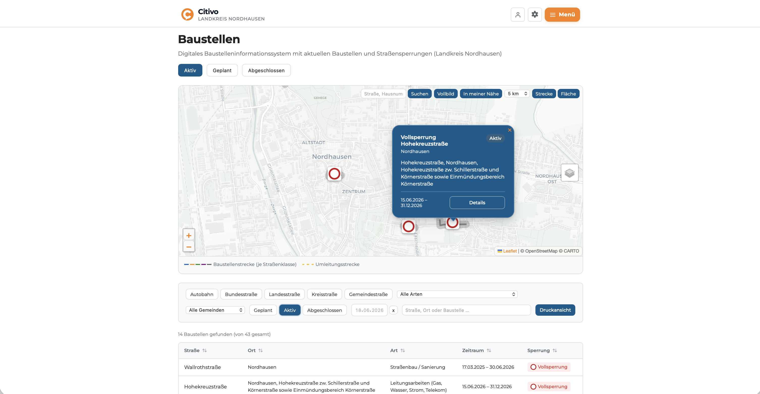Click the 18.06.2026 date field
The height and width of the screenshot is (394, 760).
tap(369, 310)
